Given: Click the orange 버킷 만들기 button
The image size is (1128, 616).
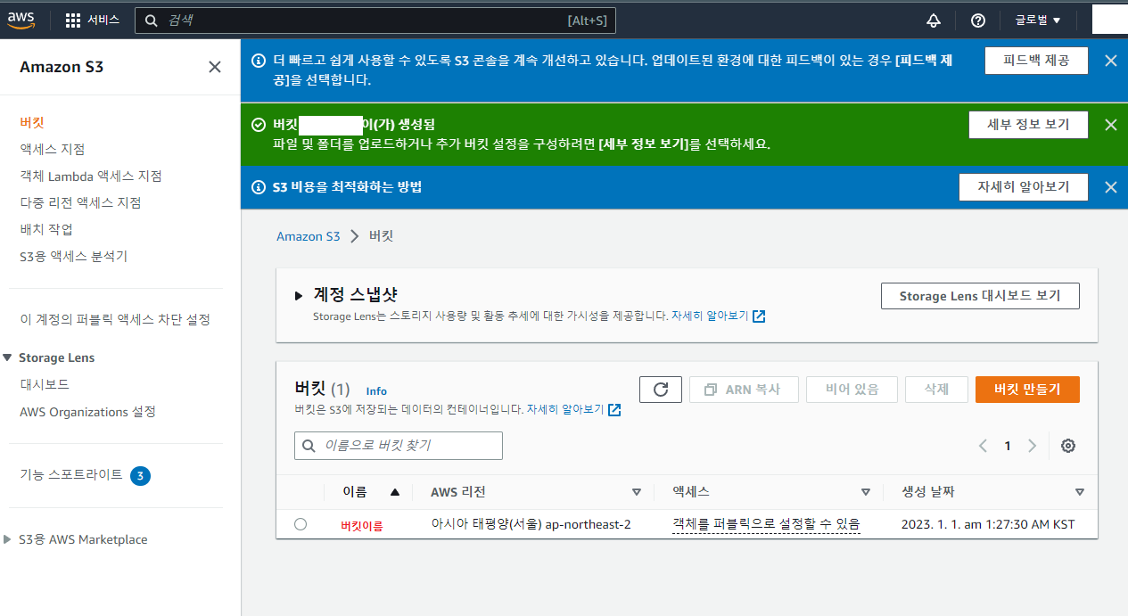Looking at the screenshot, I should click(x=1027, y=390).
